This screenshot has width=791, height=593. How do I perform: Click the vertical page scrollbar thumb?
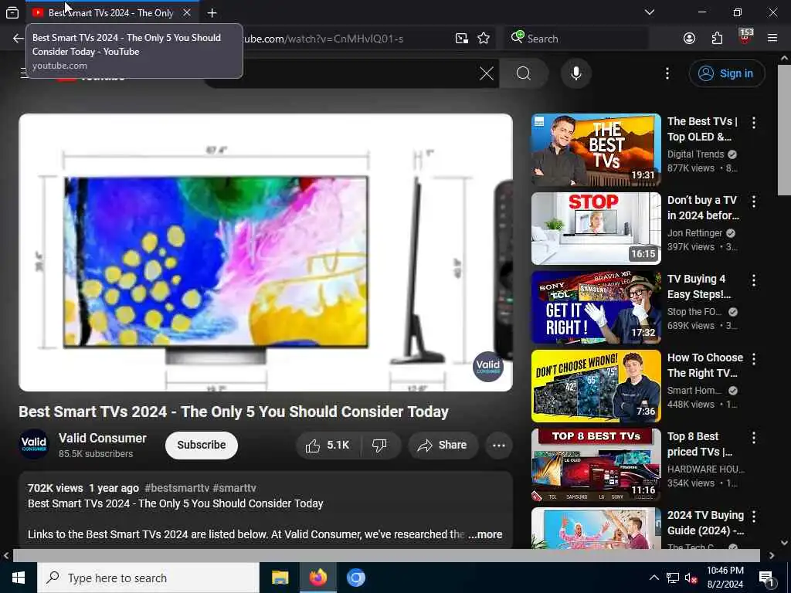click(x=784, y=130)
